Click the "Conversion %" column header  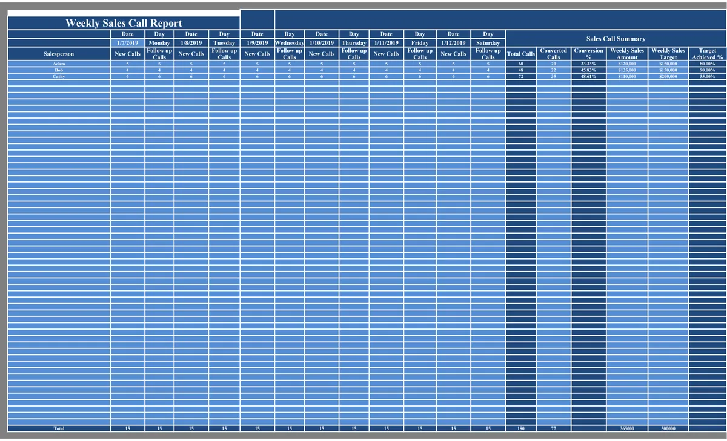(x=588, y=54)
